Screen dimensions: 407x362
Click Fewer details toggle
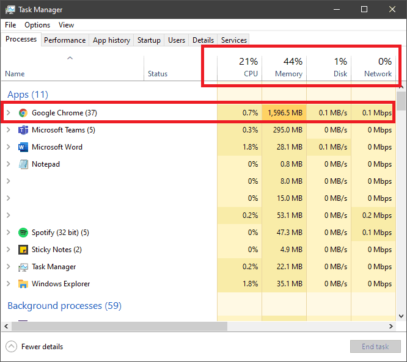coord(34,347)
